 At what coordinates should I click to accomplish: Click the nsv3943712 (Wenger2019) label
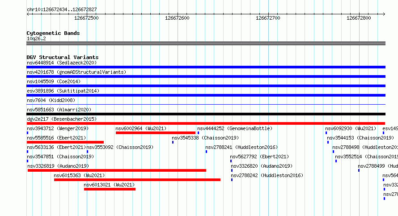pyautogui.click(x=58, y=128)
